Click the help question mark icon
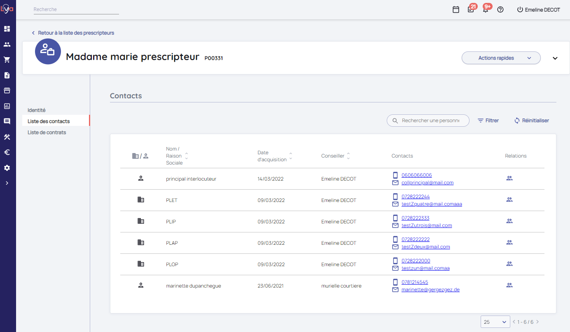 (500, 9)
